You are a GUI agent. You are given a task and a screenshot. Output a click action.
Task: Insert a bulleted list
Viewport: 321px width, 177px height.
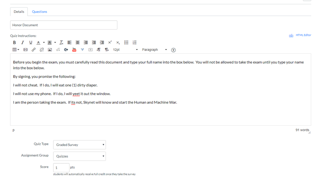126,43
